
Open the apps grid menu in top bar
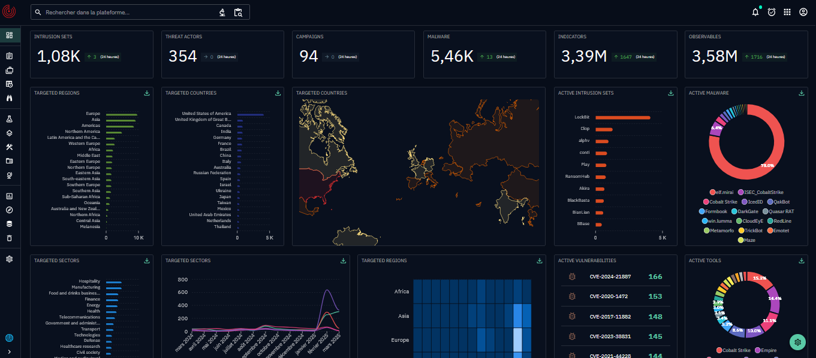point(787,12)
